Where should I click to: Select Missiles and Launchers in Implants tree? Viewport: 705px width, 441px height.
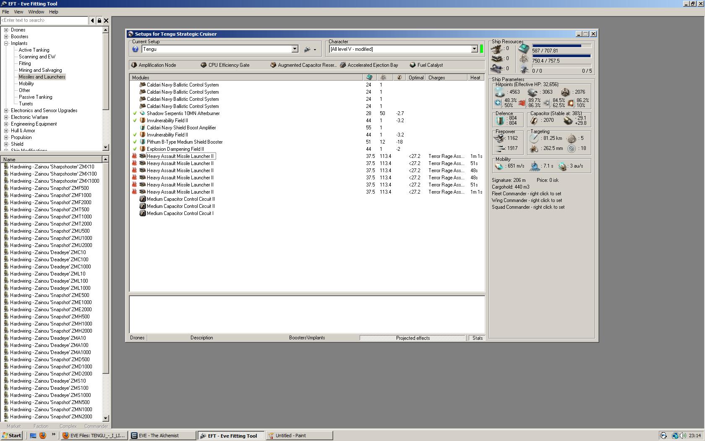click(42, 77)
